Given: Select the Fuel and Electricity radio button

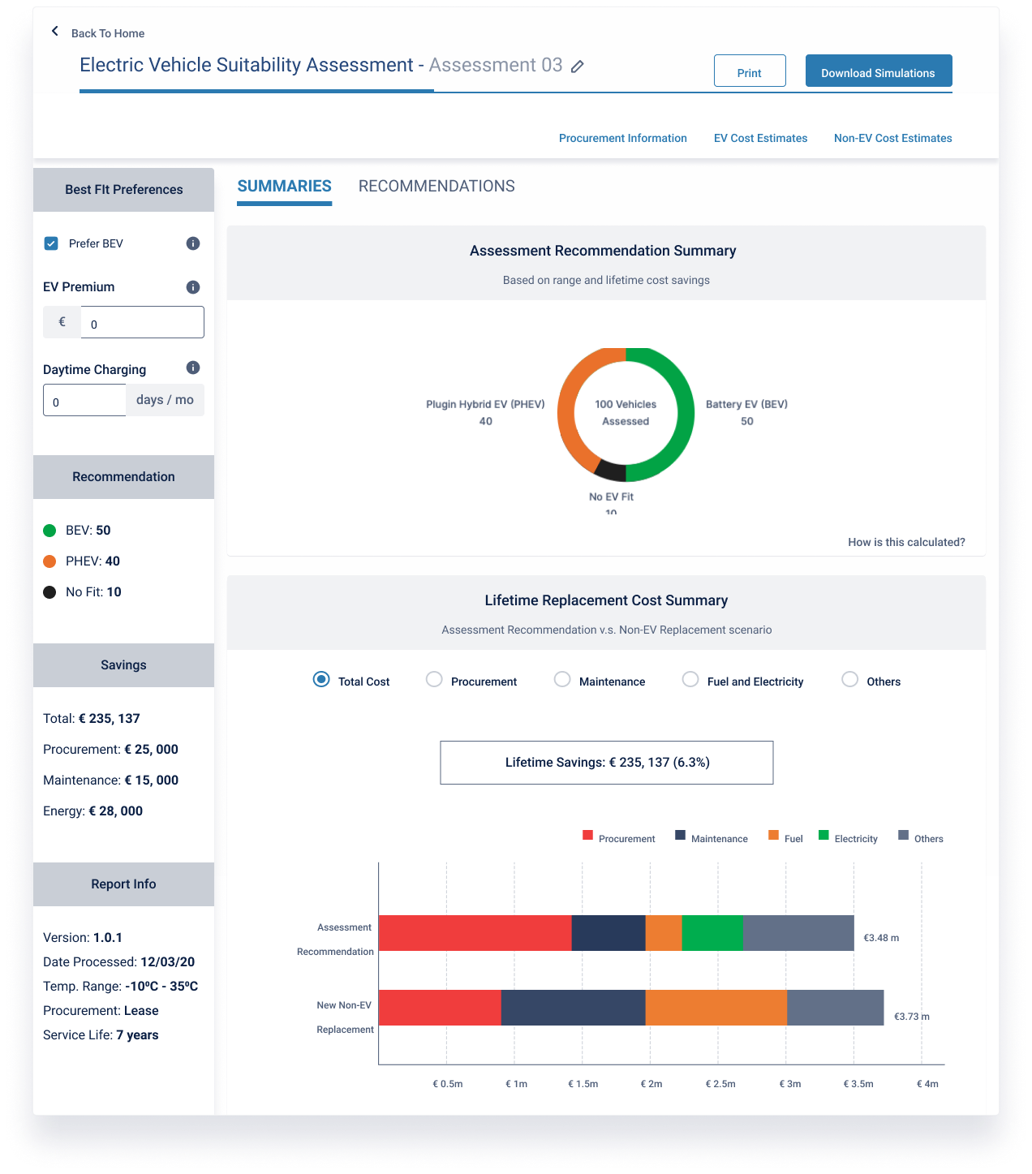Looking at the screenshot, I should coord(690,680).
